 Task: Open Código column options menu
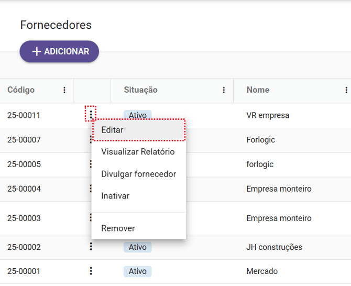click(64, 90)
